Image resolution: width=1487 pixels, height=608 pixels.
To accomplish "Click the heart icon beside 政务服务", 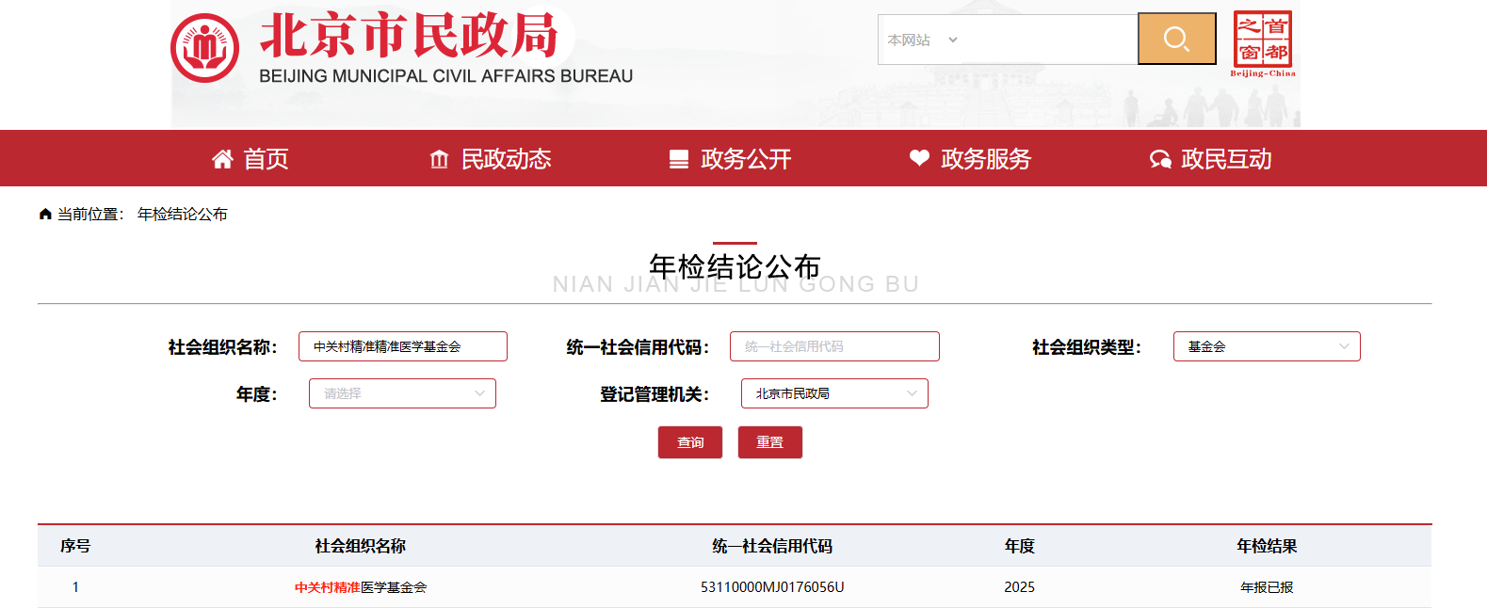I will pyautogui.click(x=919, y=158).
